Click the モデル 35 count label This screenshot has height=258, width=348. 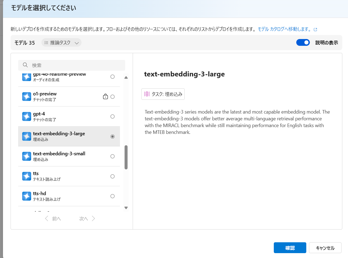pos(25,43)
